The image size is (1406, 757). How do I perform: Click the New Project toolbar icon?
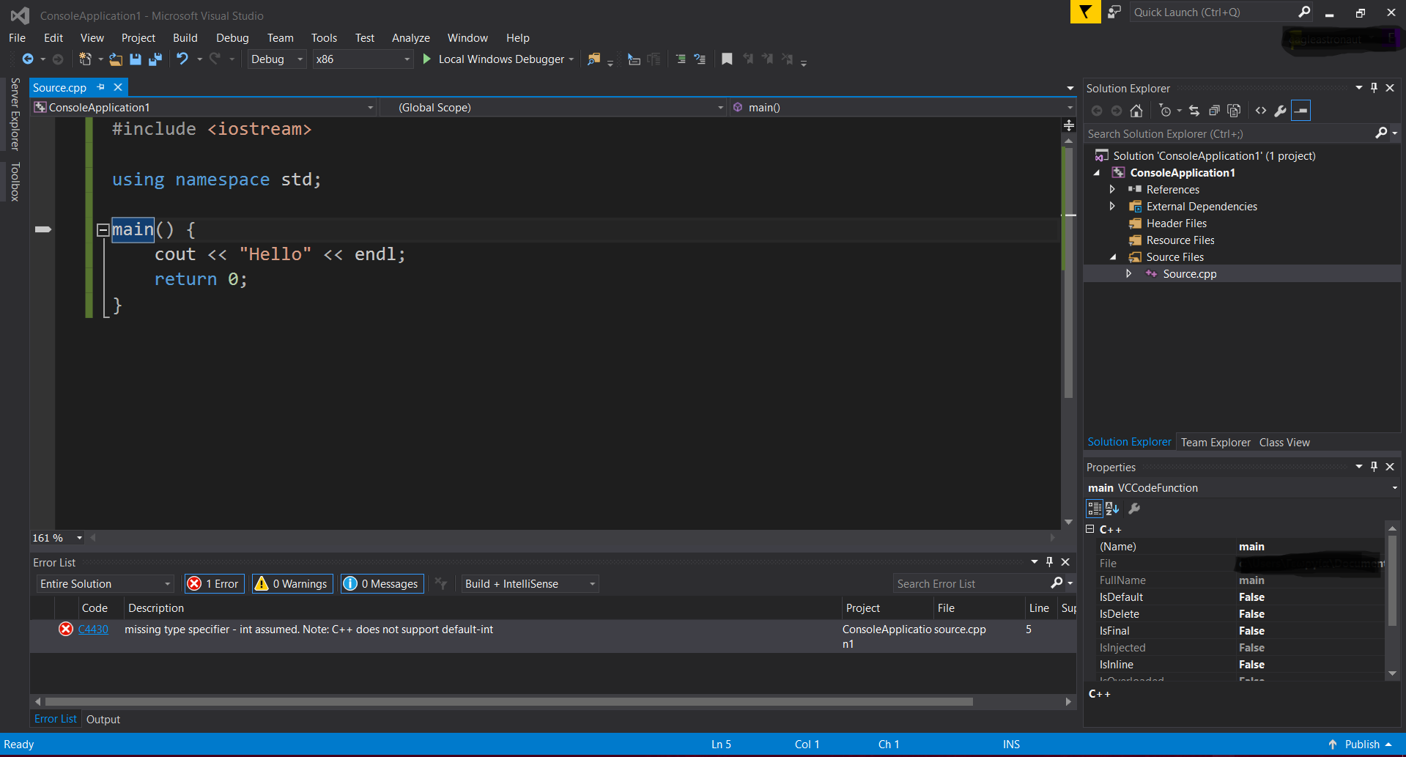[85, 59]
